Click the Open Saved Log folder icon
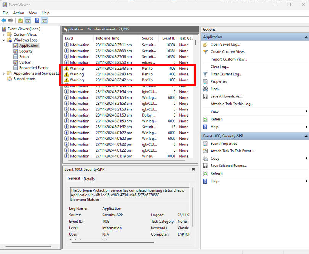 coord(205,45)
